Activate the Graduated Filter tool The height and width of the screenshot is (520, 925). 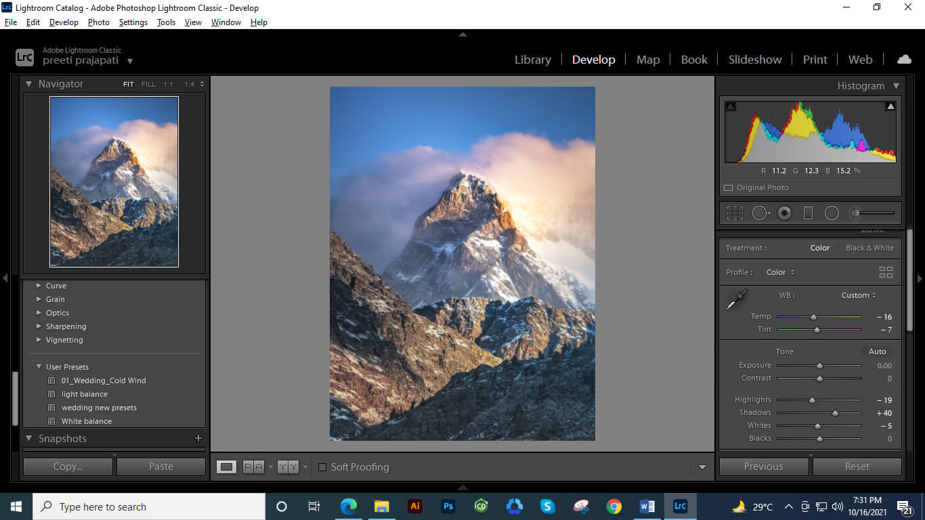[x=808, y=213]
